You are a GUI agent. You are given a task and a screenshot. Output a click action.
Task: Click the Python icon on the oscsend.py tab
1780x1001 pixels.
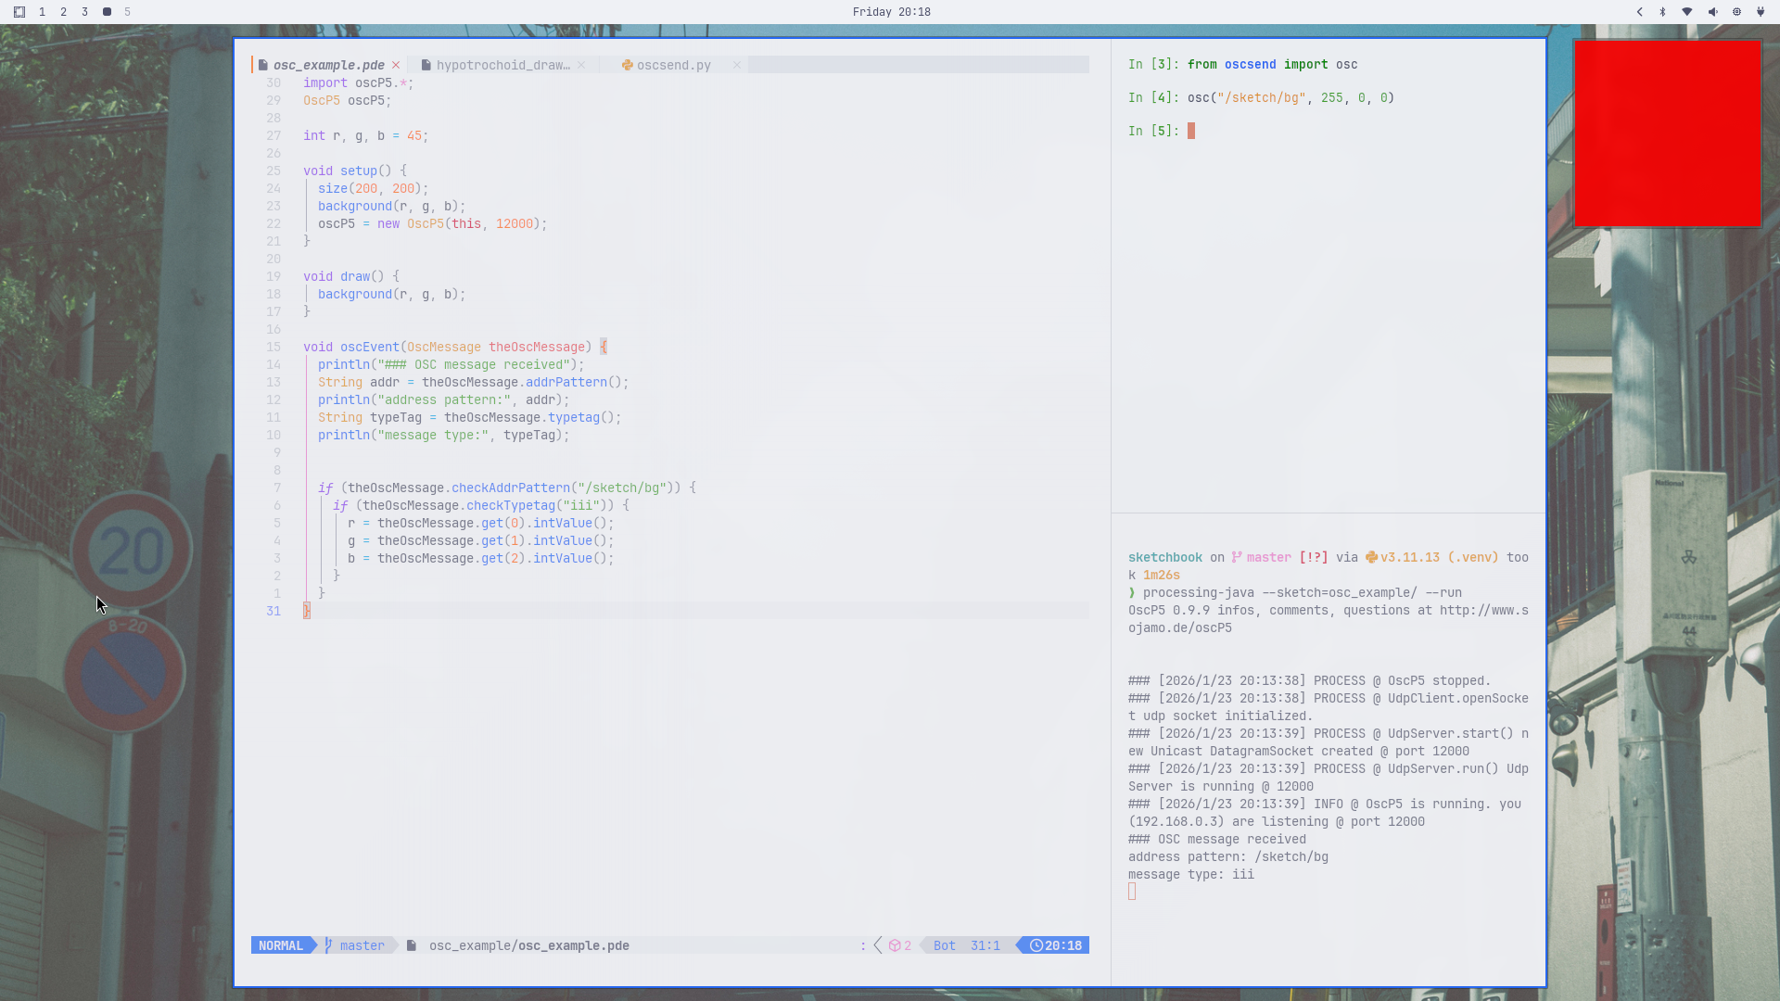point(627,65)
